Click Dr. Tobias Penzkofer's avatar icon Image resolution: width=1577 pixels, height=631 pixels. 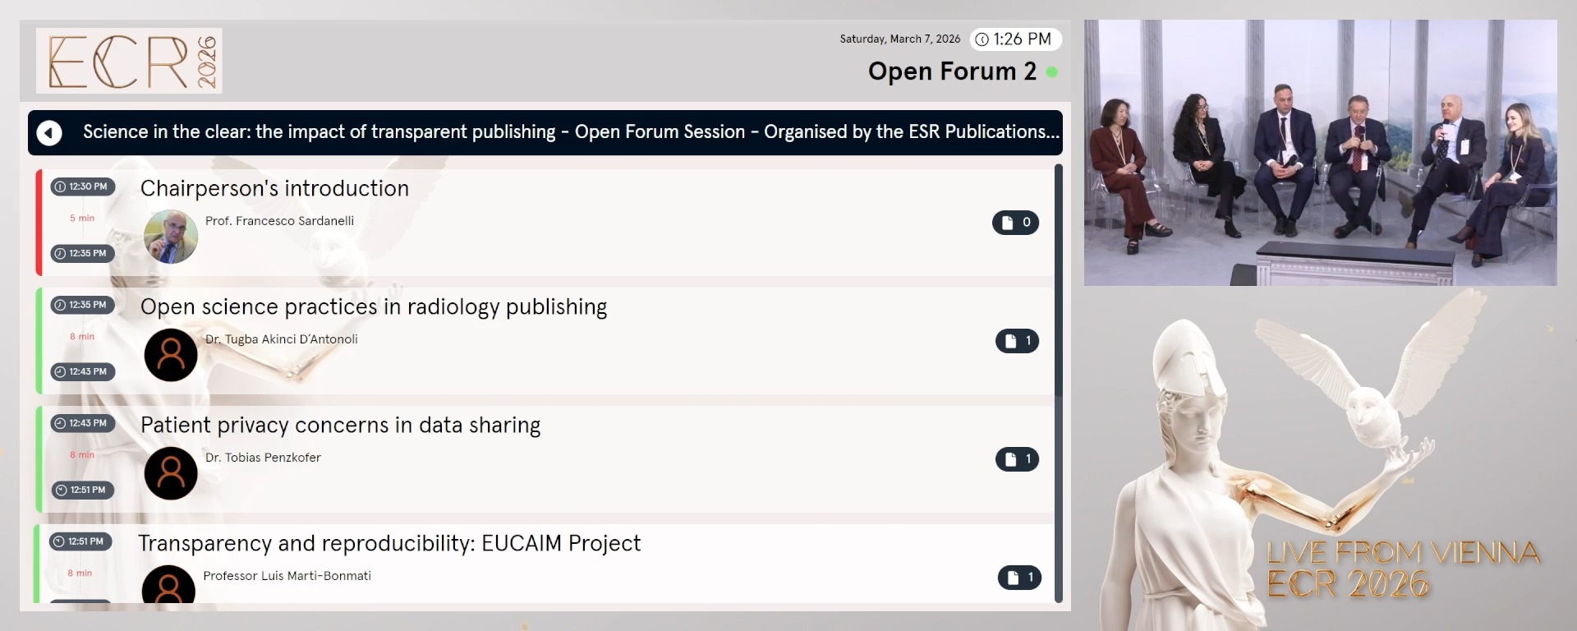(x=171, y=473)
